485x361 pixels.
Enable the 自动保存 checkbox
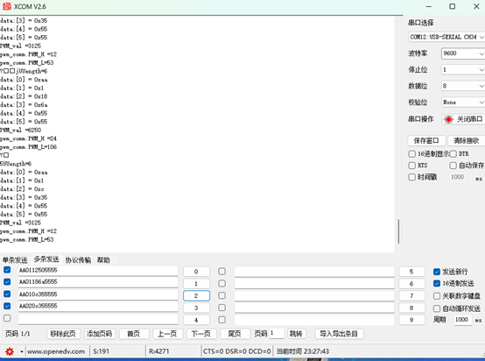tap(453, 166)
